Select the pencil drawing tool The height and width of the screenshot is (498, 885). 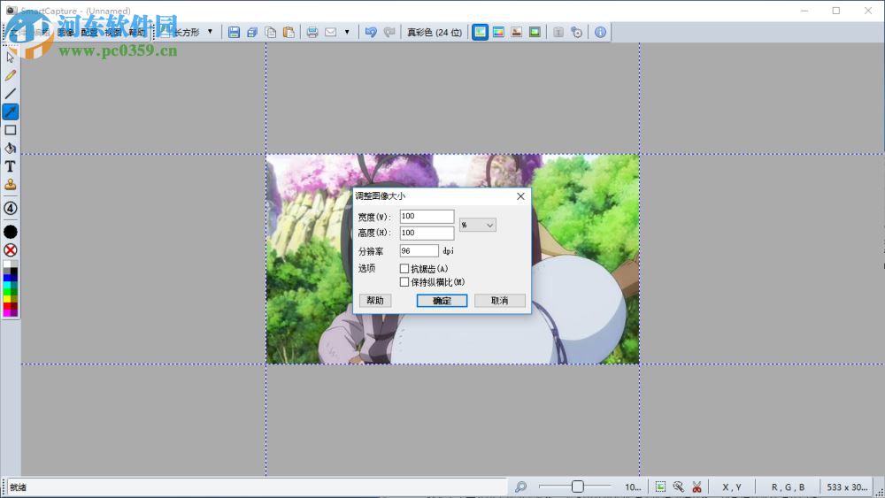click(10, 75)
